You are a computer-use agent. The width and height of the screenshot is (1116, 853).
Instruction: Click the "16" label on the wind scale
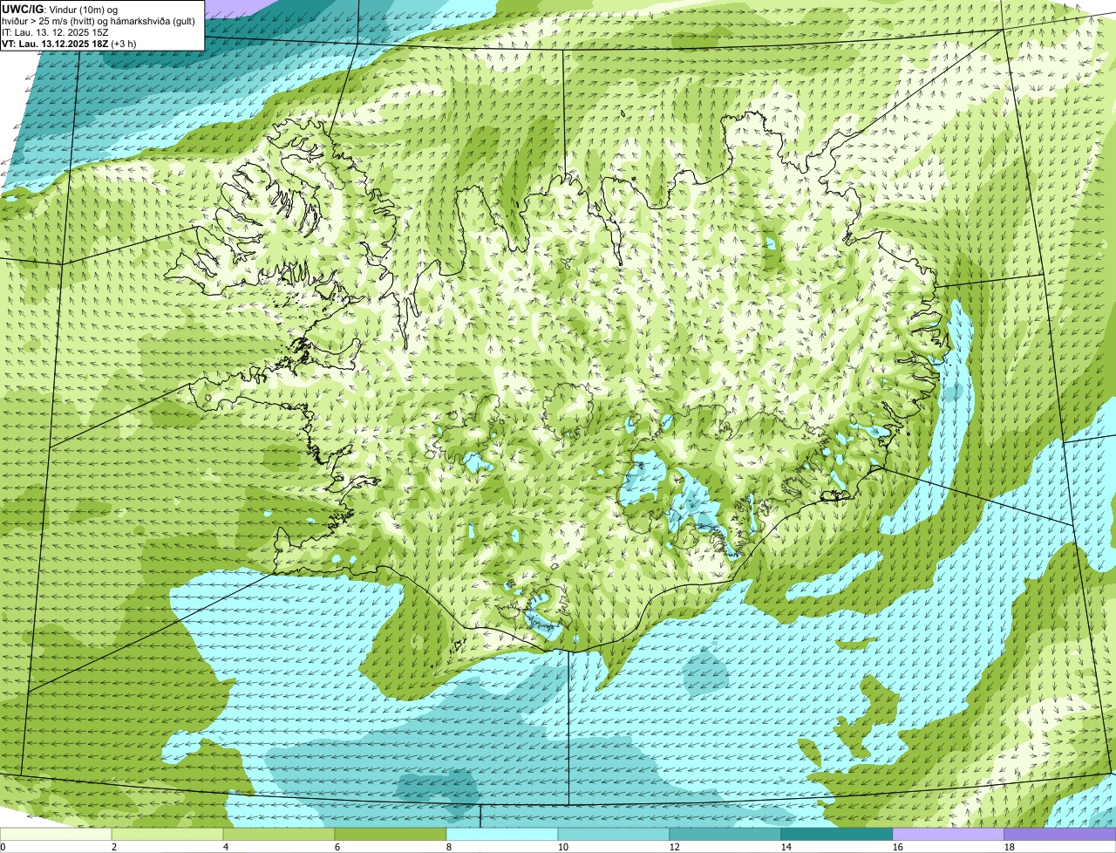[x=898, y=847]
